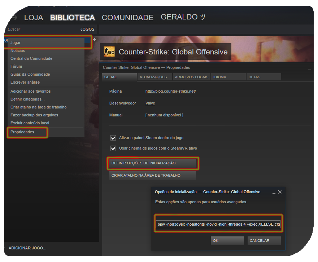Screen dimensions: 318x262
Task: Select "Fazer backup dos arquivos" option
Action: pyautogui.click(x=35, y=115)
